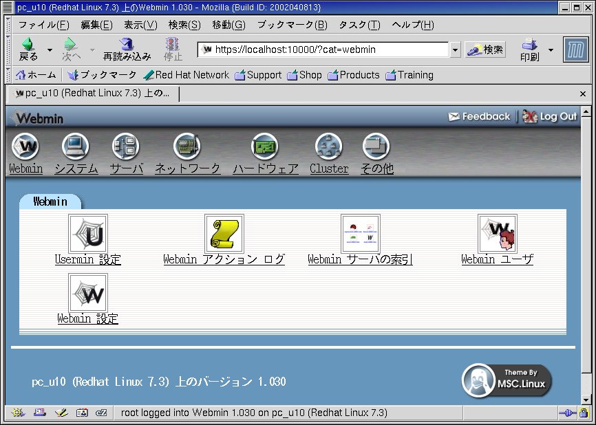Viewport: 596px width, 425px height.
Task: Open the URL bar history dropdown
Action: (x=455, y=50)
